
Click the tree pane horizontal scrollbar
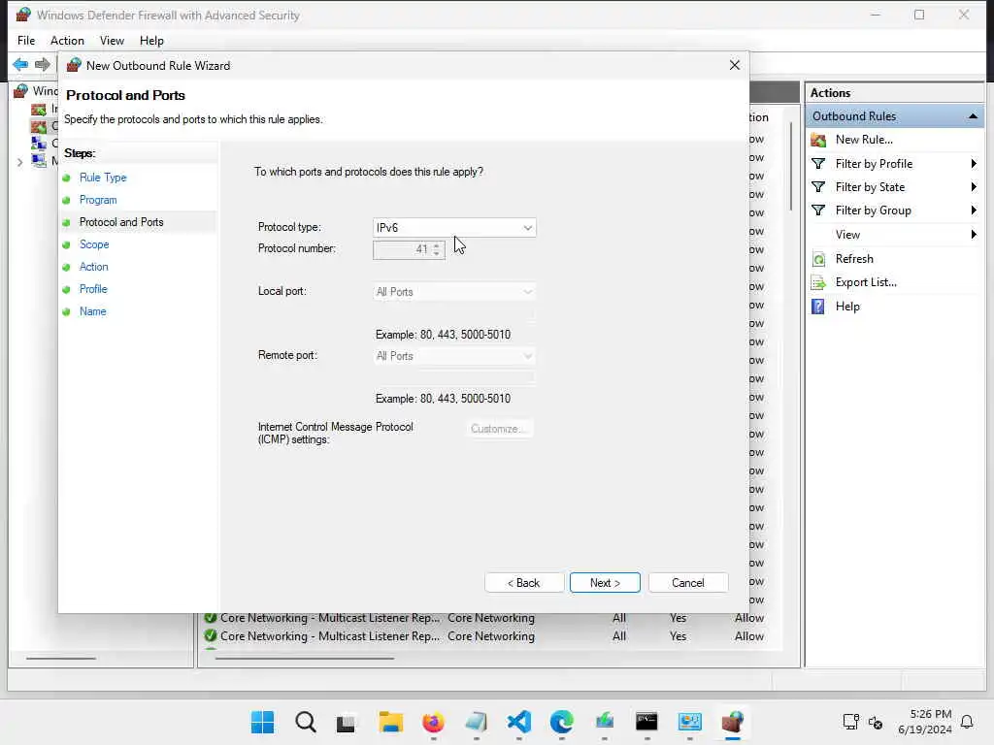coord(61,659)
